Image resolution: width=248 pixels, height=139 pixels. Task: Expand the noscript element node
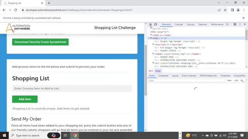pos(153,44)
